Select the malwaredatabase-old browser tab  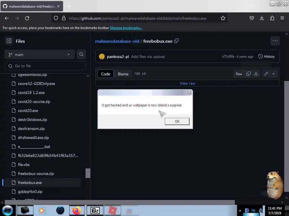(x=32, y=6)
